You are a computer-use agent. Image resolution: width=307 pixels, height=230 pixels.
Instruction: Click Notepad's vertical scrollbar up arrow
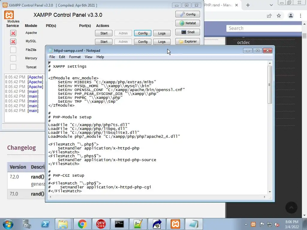[270, 63]
